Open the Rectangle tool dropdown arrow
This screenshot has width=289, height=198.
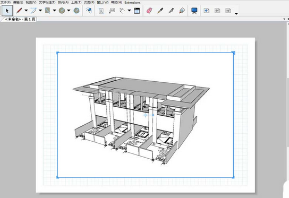[54, 11]
